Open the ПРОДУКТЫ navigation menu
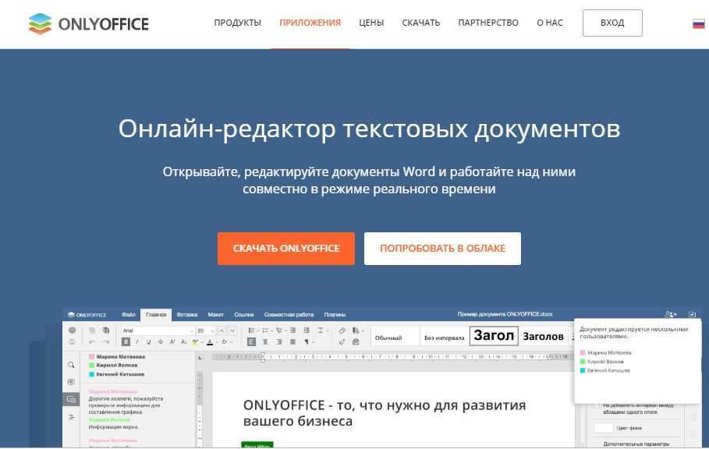Screen dimensions: 709x449 point(237,23)
